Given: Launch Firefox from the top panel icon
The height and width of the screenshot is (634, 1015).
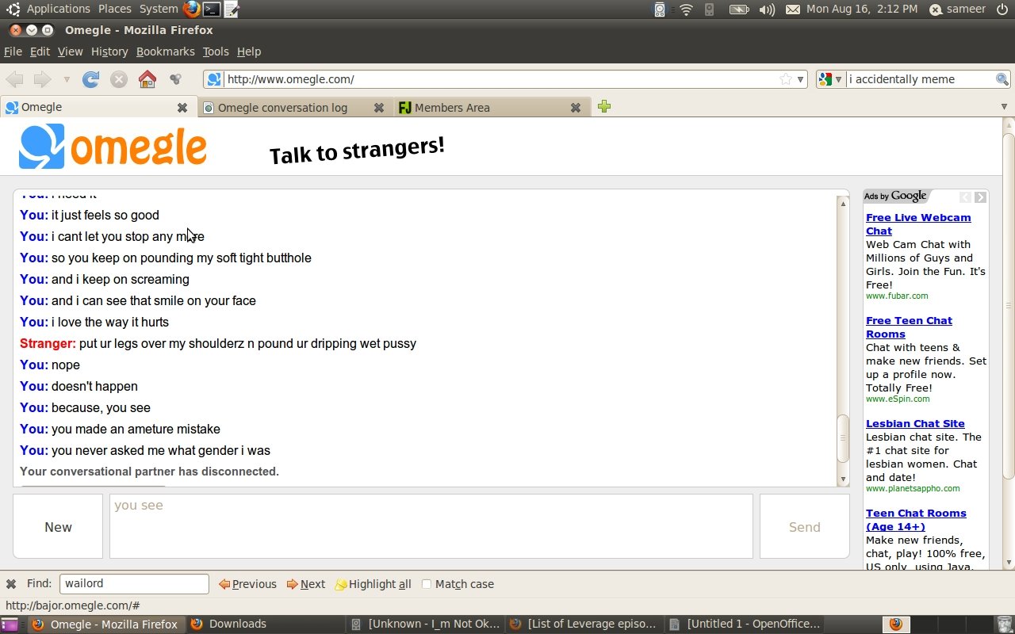Looking at the screenshot, I should (x=191, y=10).
